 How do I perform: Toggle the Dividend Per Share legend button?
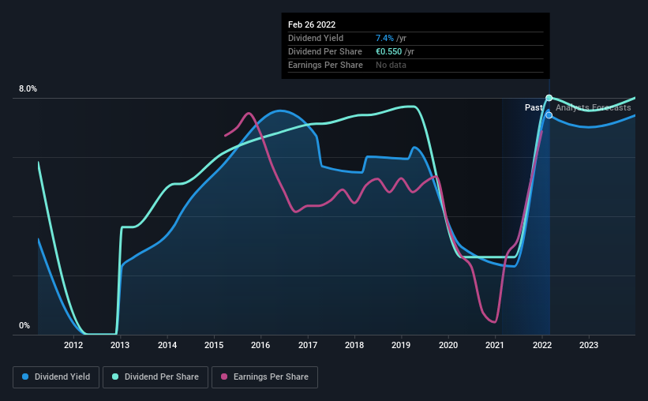click(155, 377)
